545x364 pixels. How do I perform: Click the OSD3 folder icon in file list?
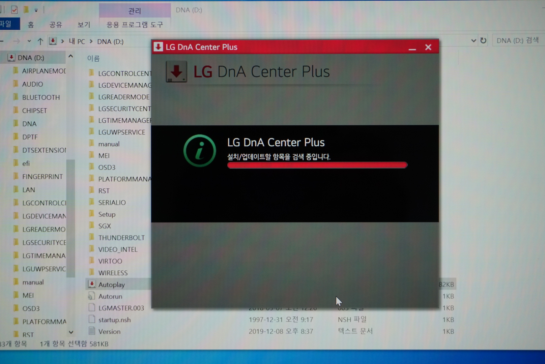click(91, 166)
